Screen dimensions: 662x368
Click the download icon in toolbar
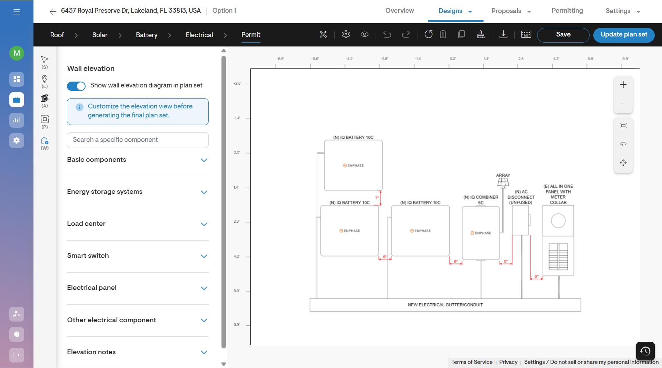[503, 34]
